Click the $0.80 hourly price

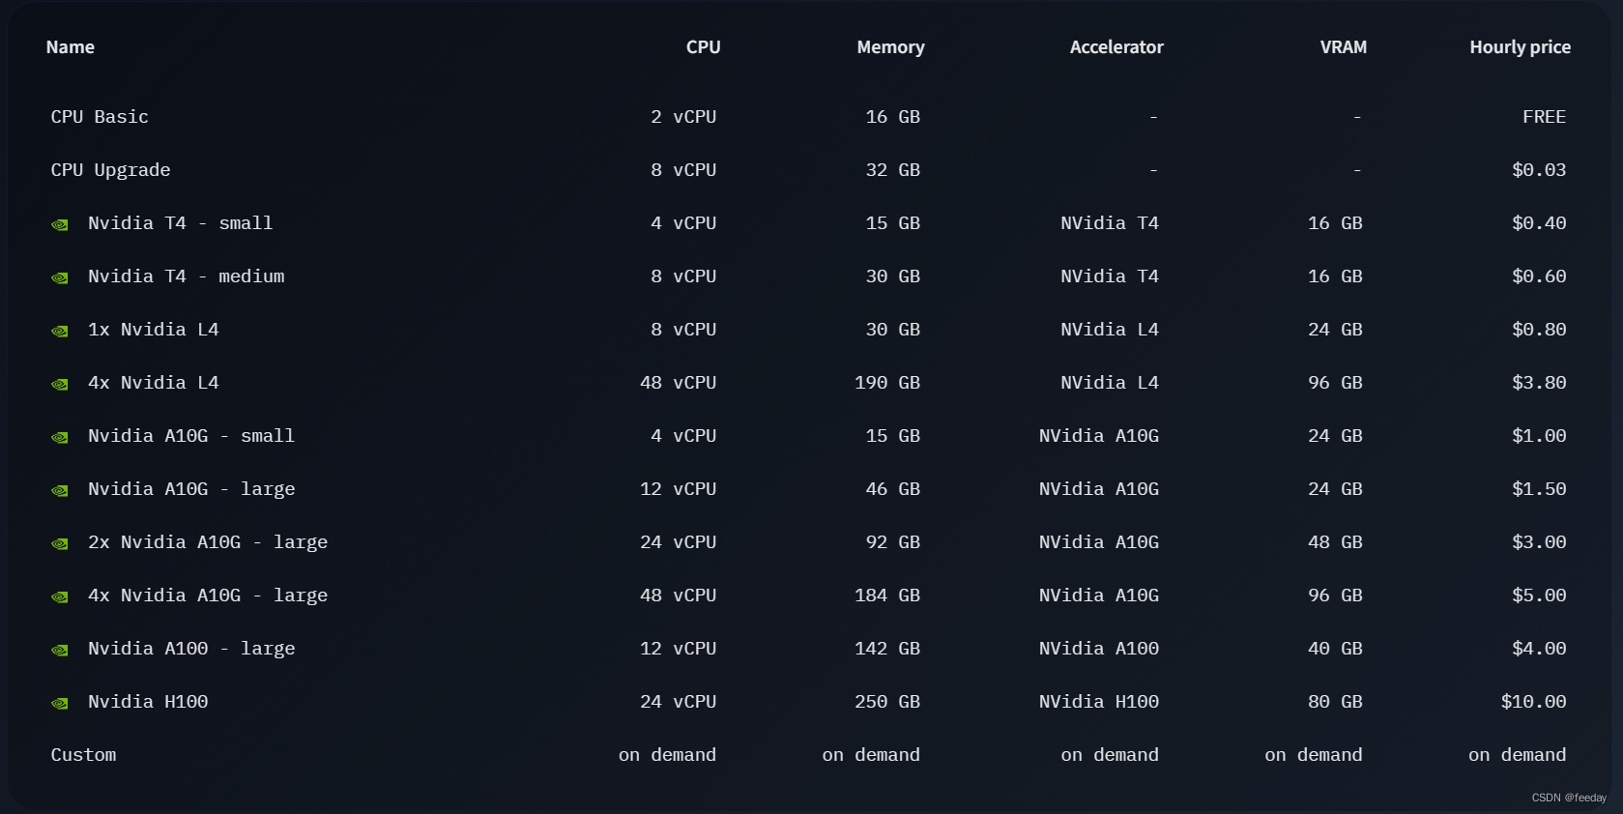[1539, 330]
